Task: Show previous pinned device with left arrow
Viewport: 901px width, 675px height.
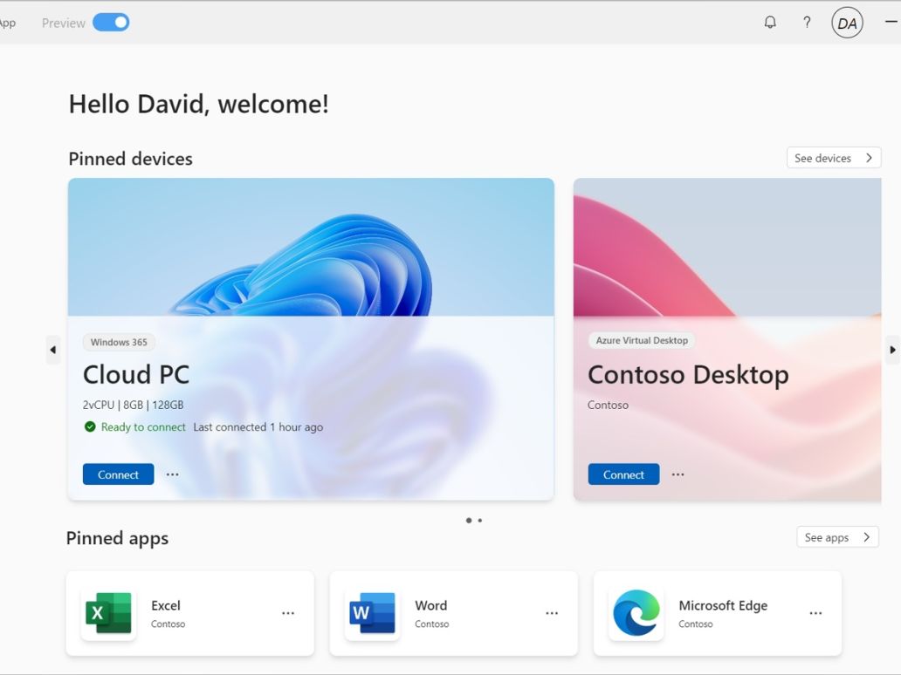Action: click(53, 350)
